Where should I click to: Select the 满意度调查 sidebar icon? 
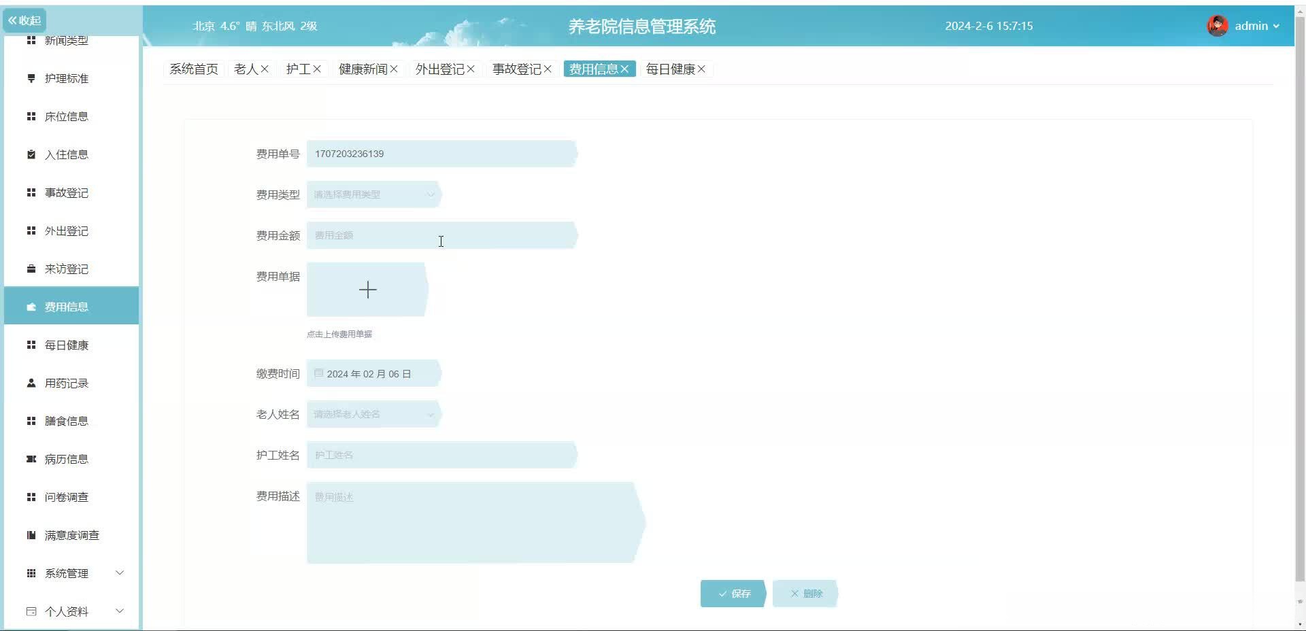click(x=31, y=535)
